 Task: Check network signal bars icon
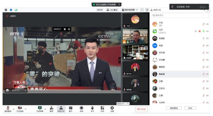coord(16,10)
